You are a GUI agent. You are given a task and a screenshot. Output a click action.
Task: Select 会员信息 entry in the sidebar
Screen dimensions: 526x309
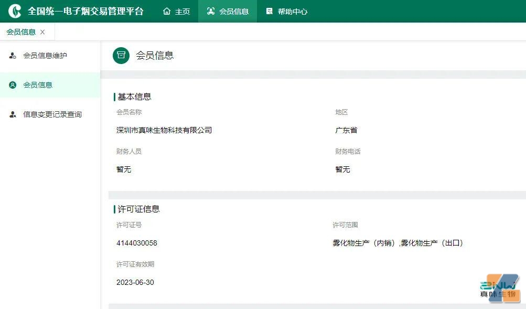tap(38, 85)
